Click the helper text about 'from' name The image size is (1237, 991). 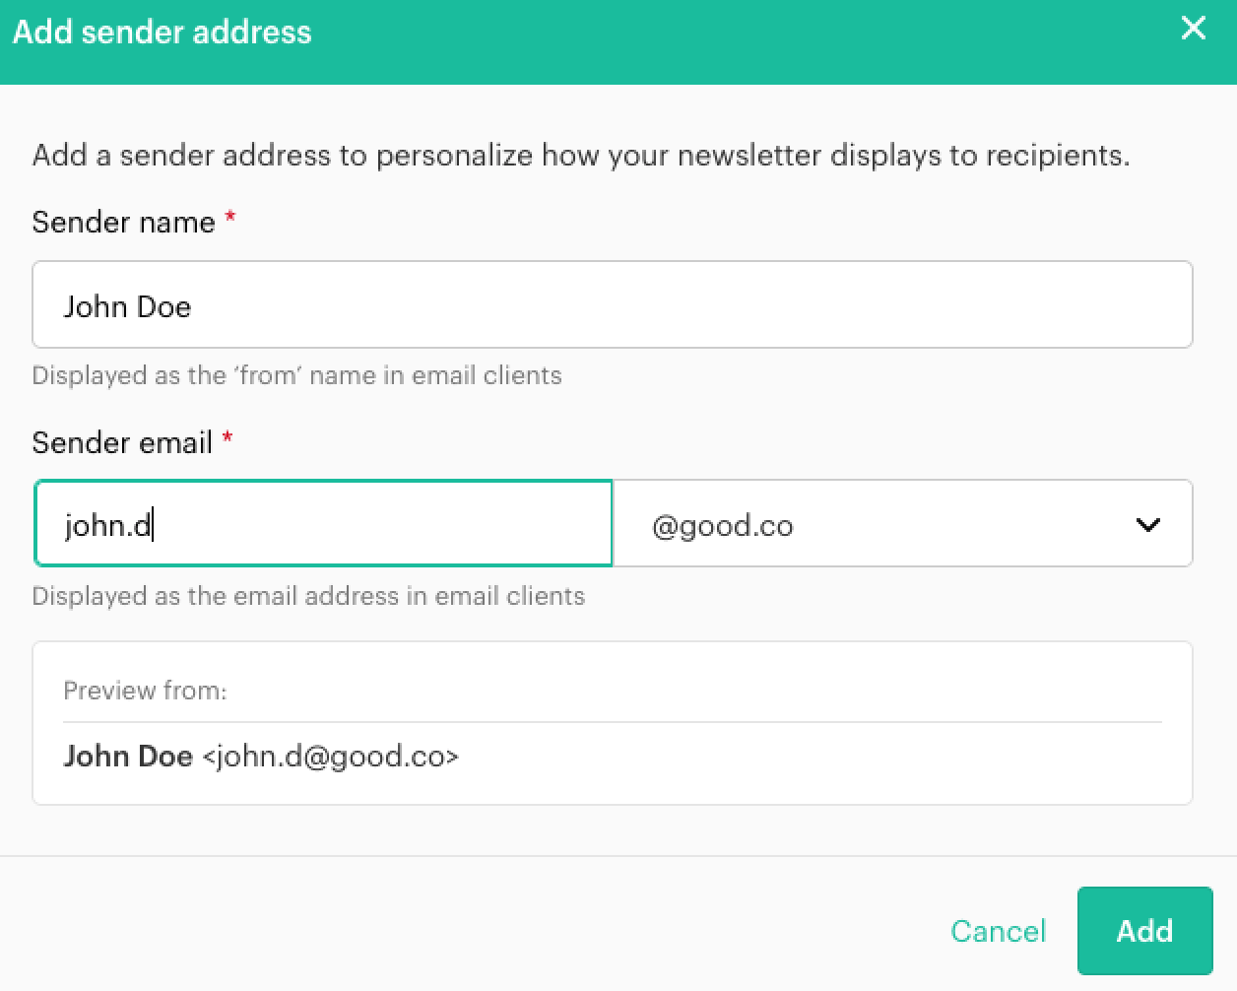[296, 375]
